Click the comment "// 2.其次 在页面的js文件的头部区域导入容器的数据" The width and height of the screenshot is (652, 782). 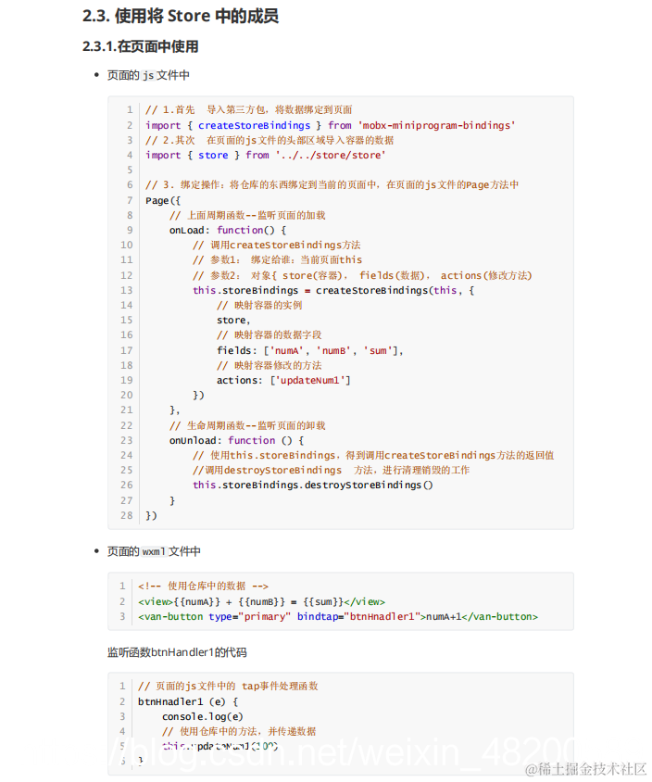coord(270,140)
